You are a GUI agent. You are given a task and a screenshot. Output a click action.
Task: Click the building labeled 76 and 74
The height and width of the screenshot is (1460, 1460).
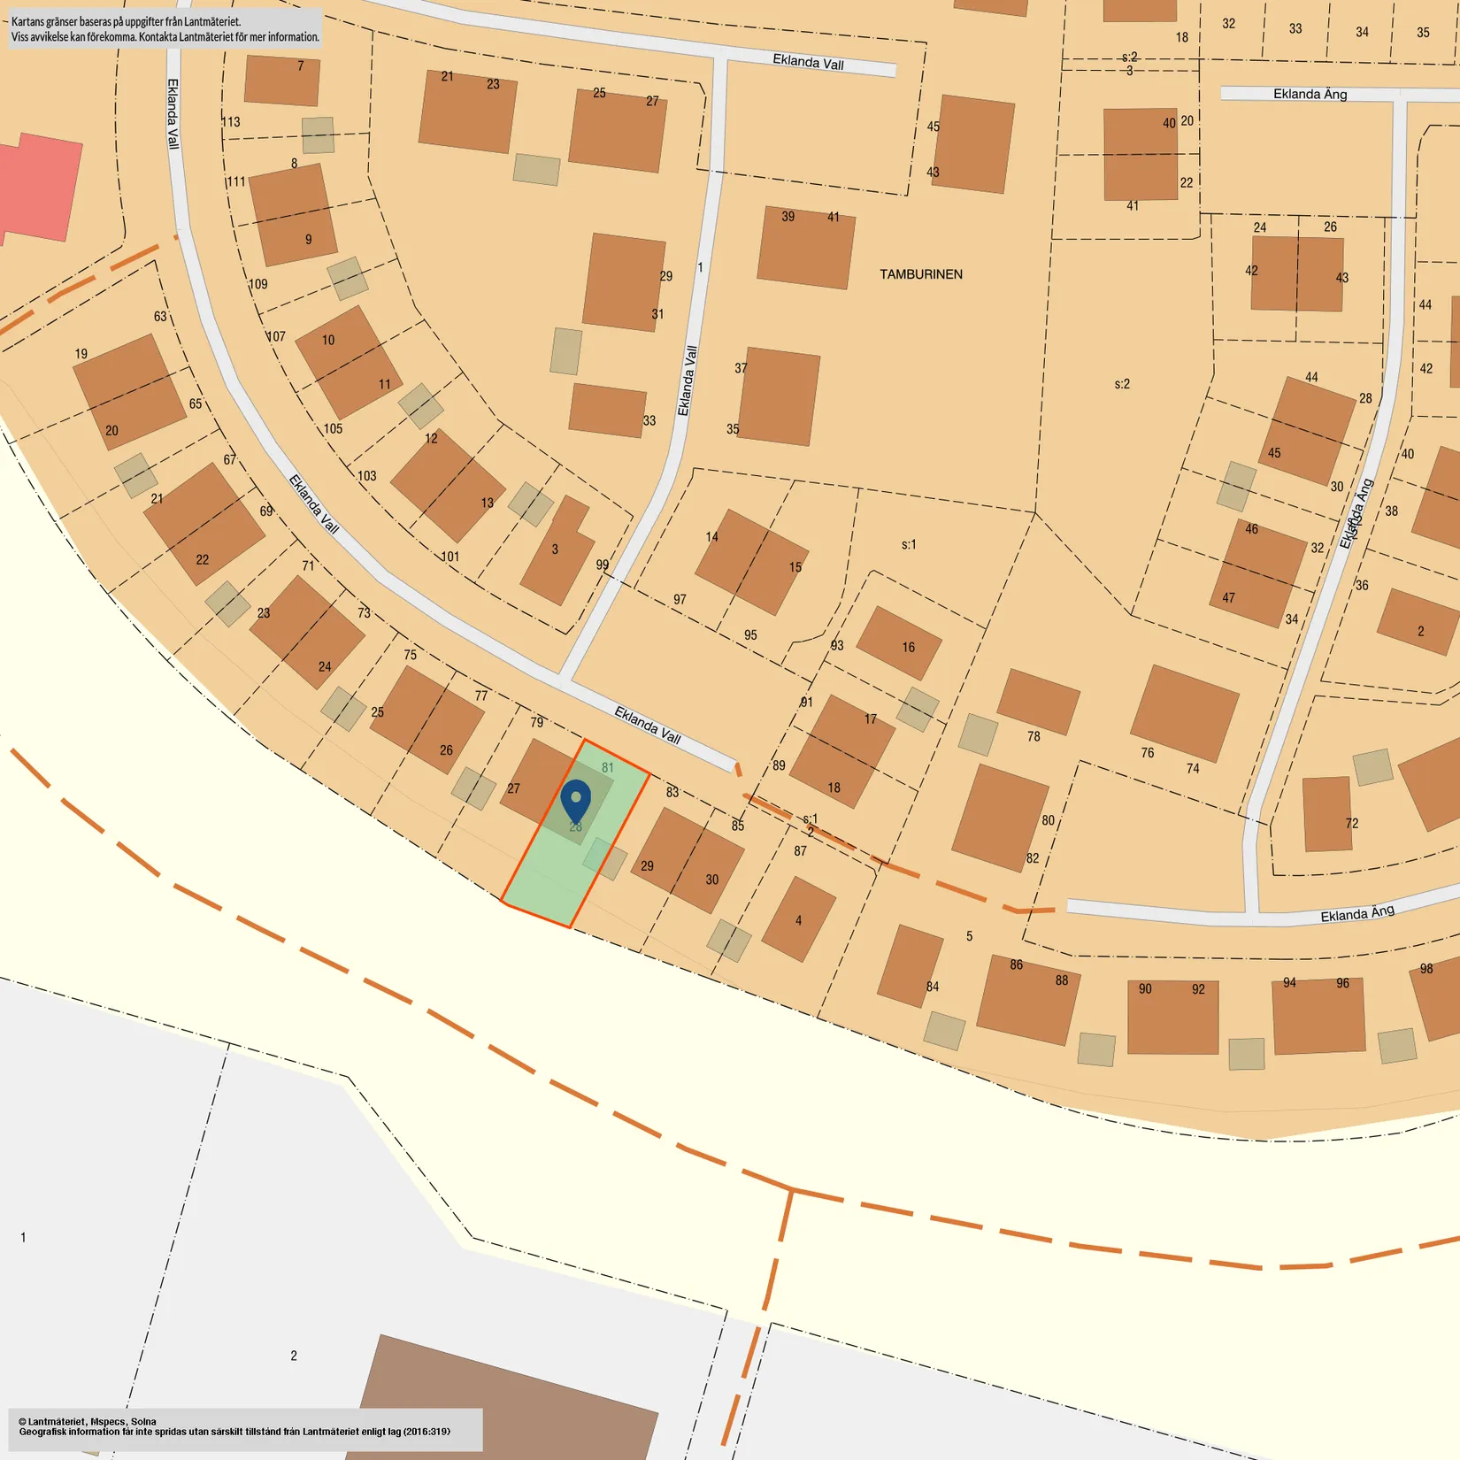(x=1185, y=714)
